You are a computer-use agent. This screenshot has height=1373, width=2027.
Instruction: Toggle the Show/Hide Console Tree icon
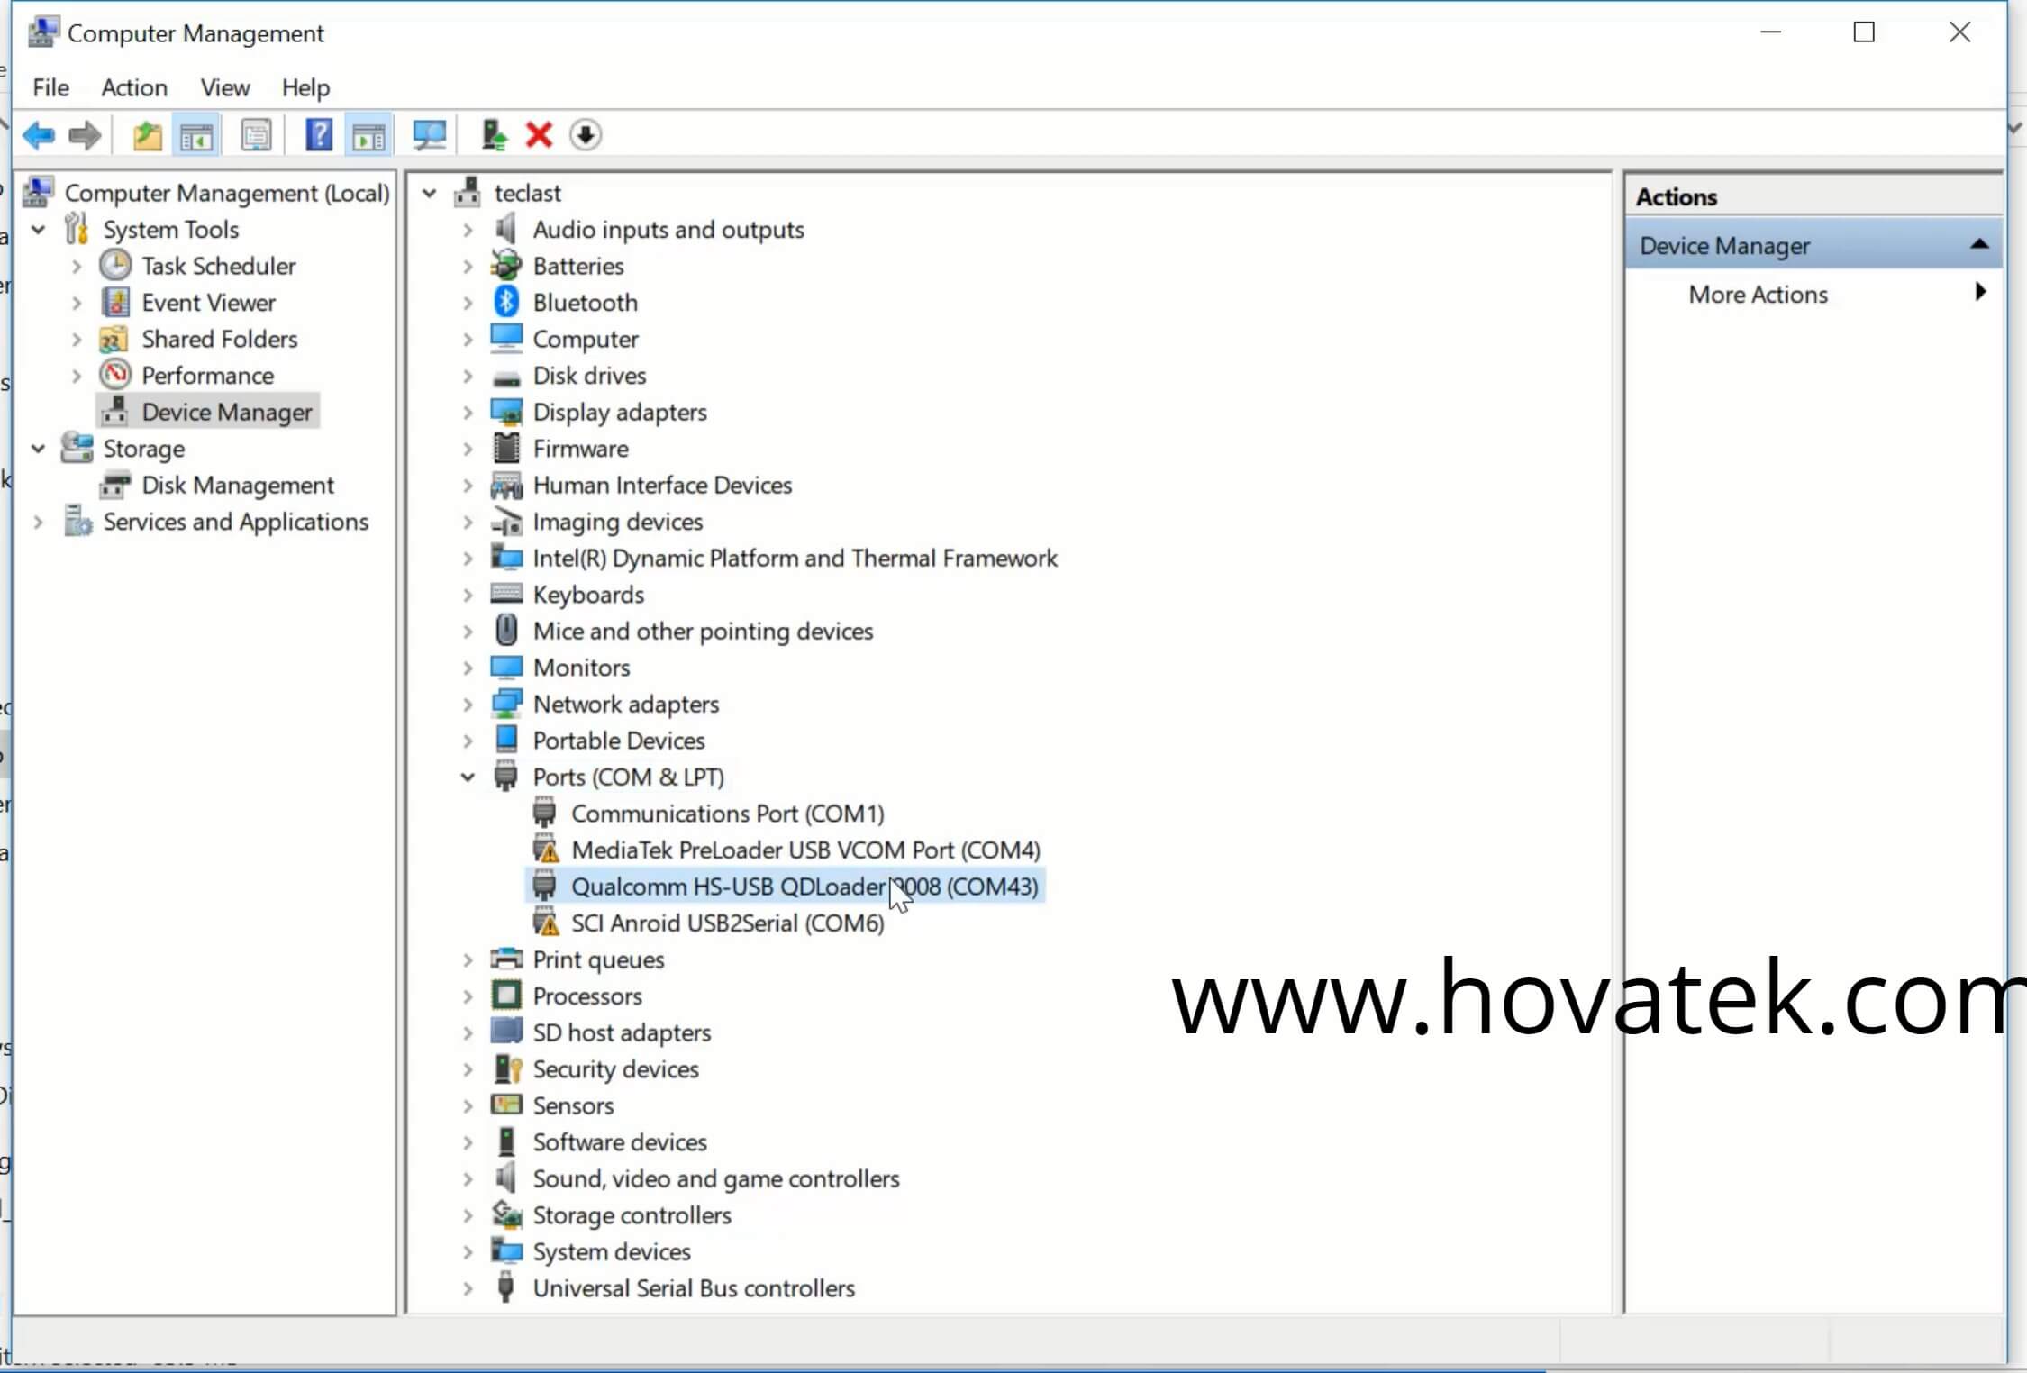click(196, 136)
